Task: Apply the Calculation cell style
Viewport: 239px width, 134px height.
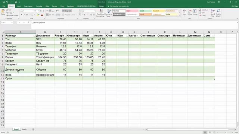Action: tap(172, 11)
